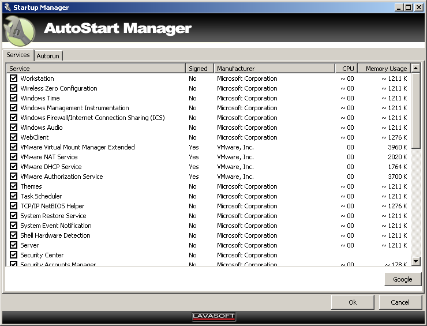Click the 2020 K memory usage value
This screenshot has width=427, height=326.
tap(398, 157)
